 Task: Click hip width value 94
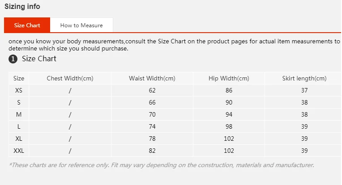[229, 114]
